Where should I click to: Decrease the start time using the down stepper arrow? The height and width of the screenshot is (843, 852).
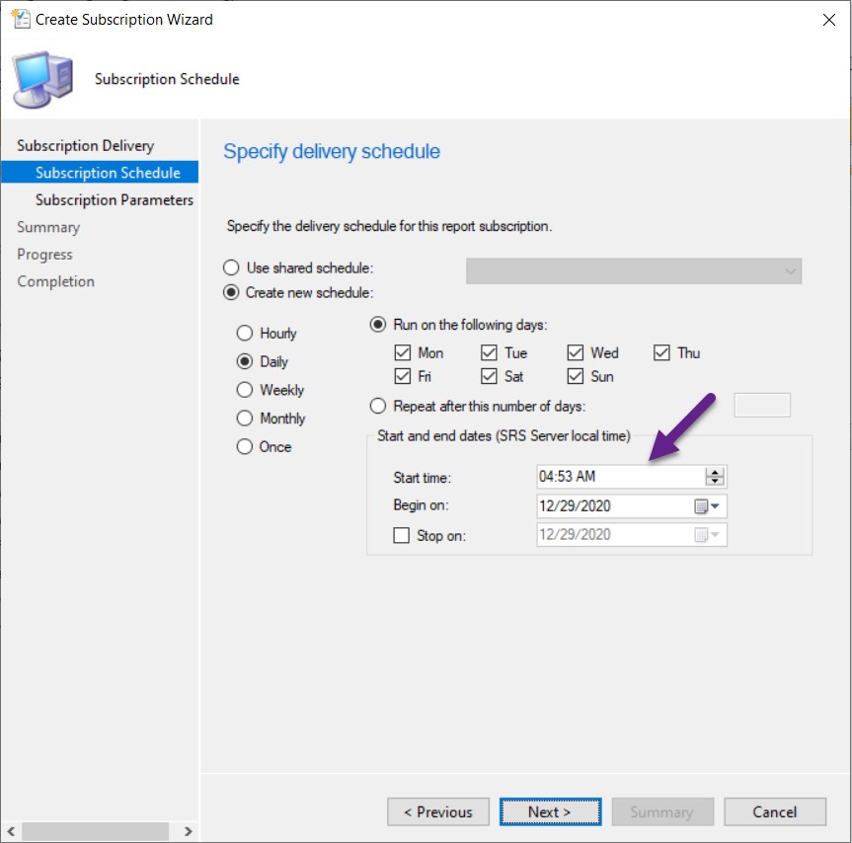715,480
